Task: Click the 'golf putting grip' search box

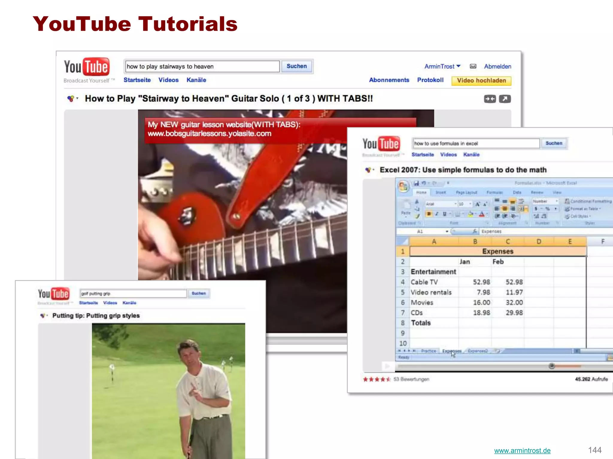Action: [x=133, y=293]
